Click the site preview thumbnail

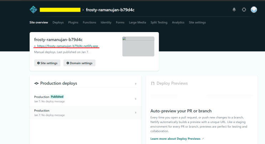pos(138,46)
